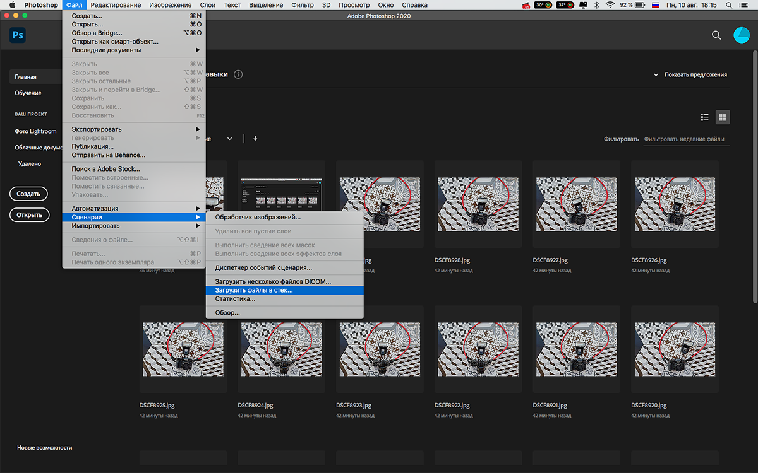Open the Wi-Fi status icon
Viewport: 758px width, 473px height.
pyautogui.click(x=610, y=5)
